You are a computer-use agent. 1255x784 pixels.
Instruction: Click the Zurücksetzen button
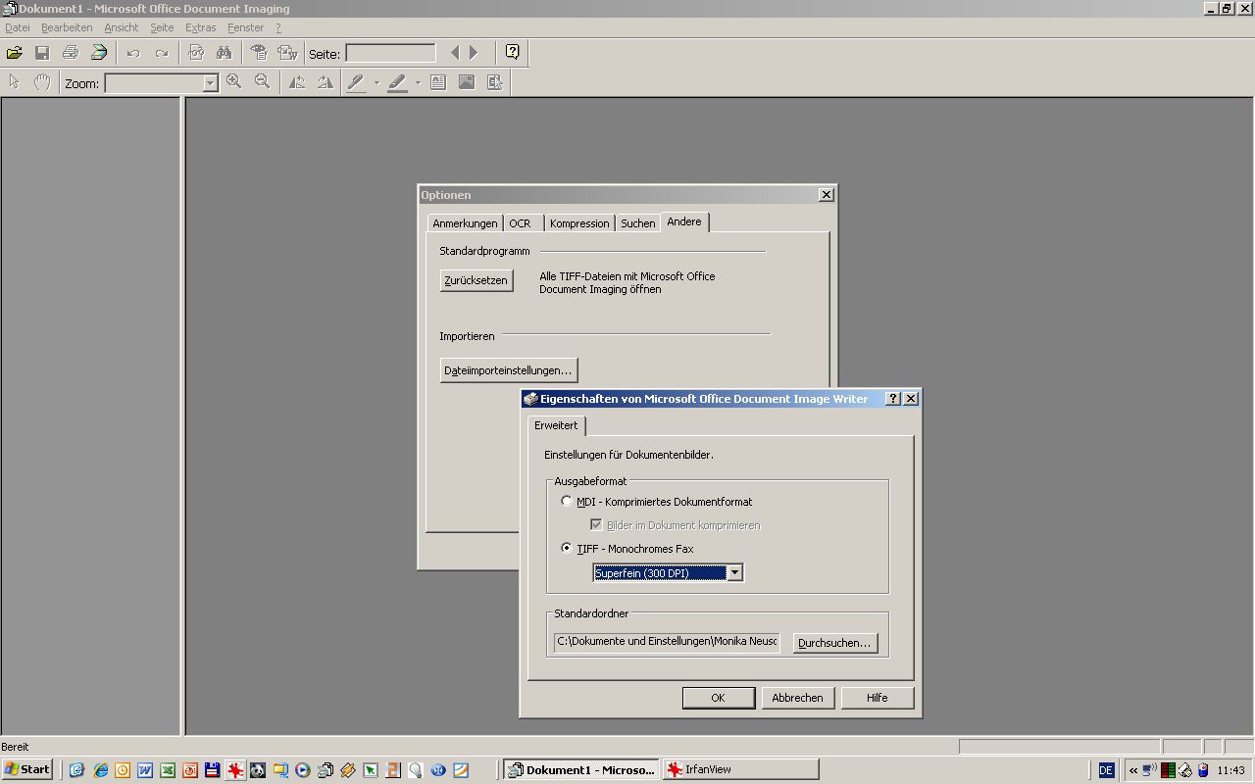point(477,280)
